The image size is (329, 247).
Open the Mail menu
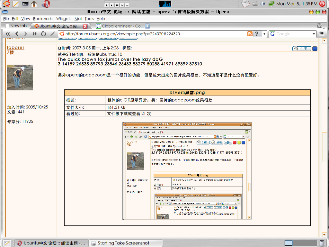[78, 19]
